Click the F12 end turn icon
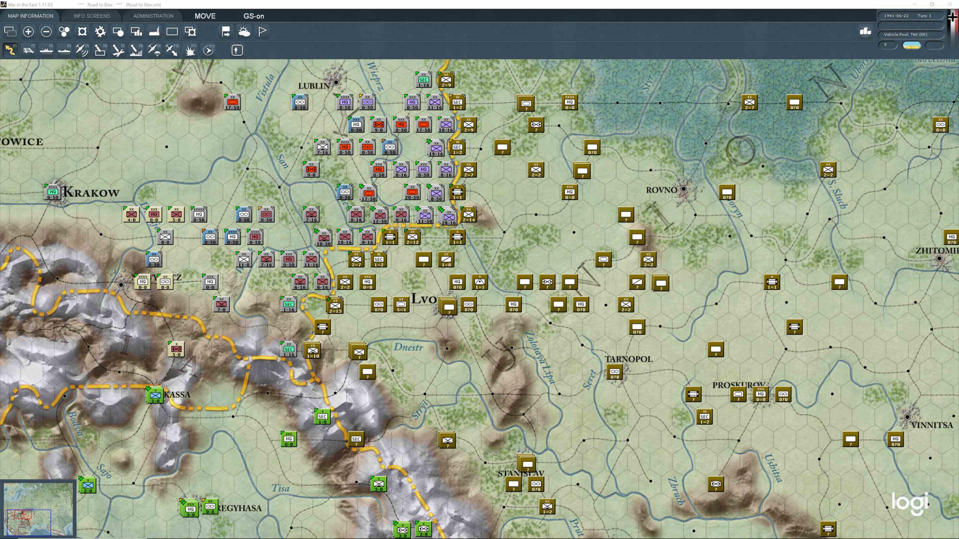 pos(208,50)
